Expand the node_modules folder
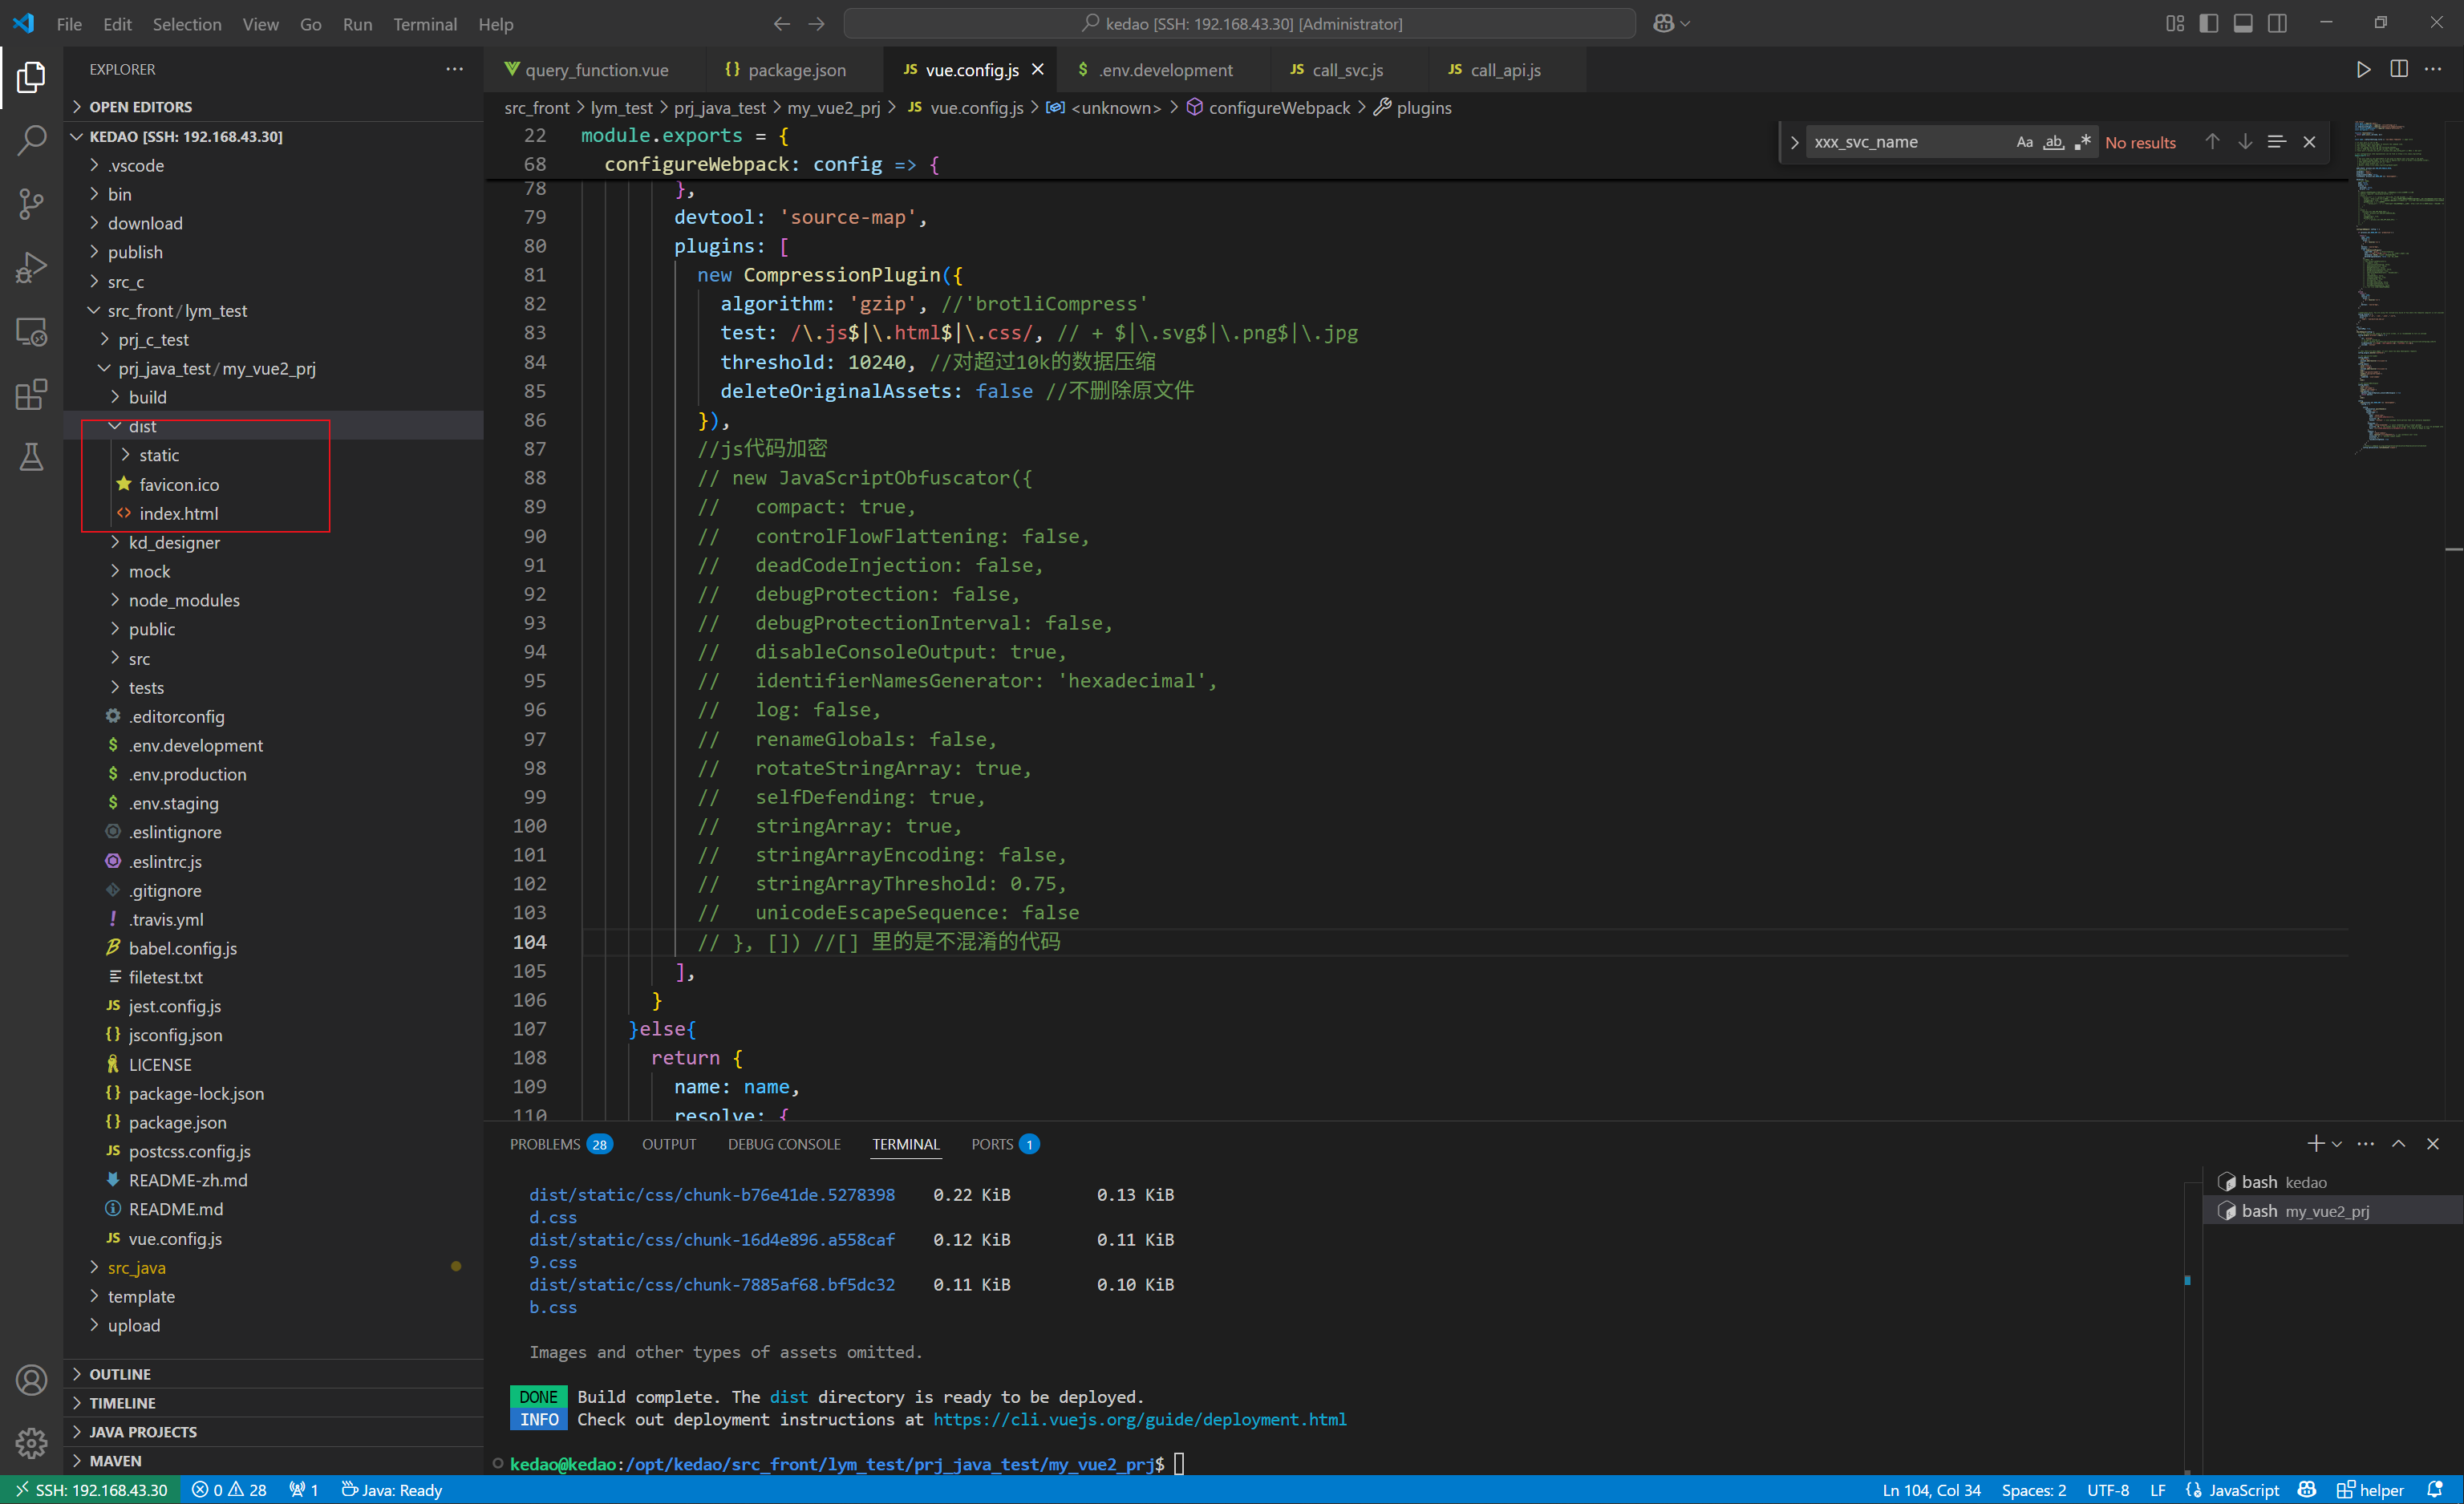The image size is (2464, 1504). click(184, 600)
